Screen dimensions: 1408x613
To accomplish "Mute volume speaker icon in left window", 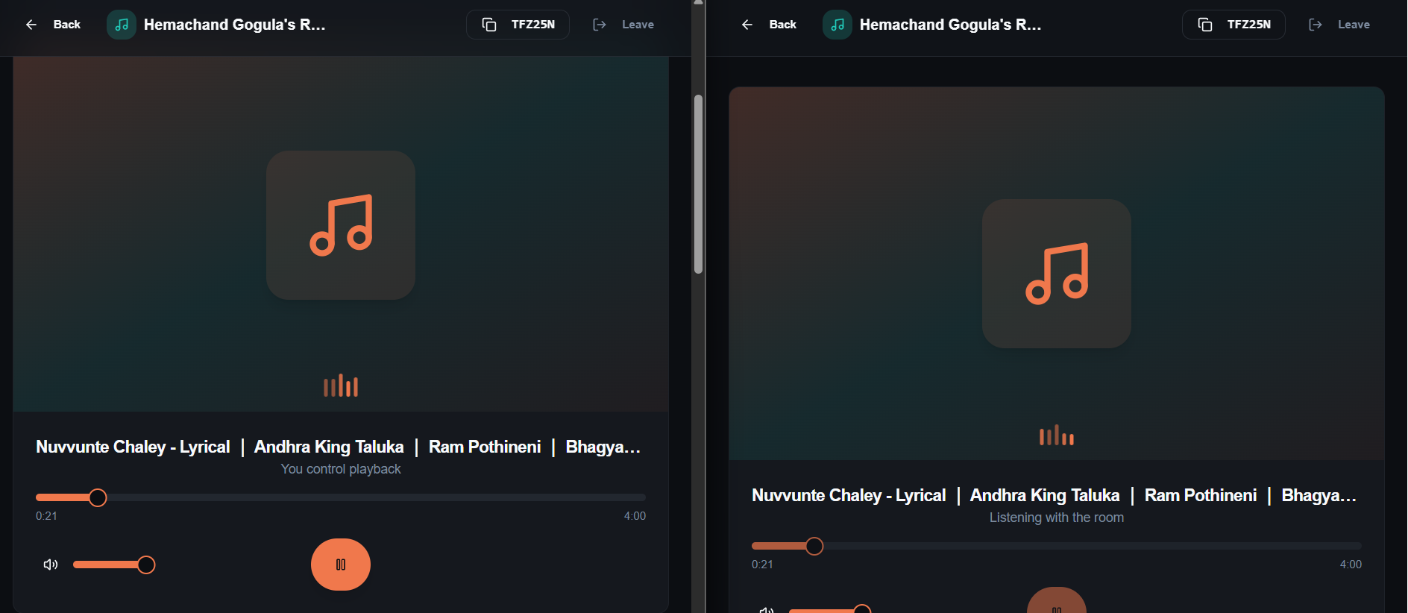I will coord(50,565).
